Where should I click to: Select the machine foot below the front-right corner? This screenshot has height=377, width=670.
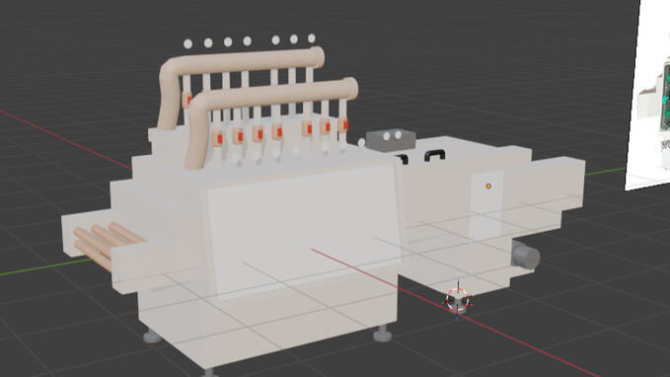[x=382, y=334]
